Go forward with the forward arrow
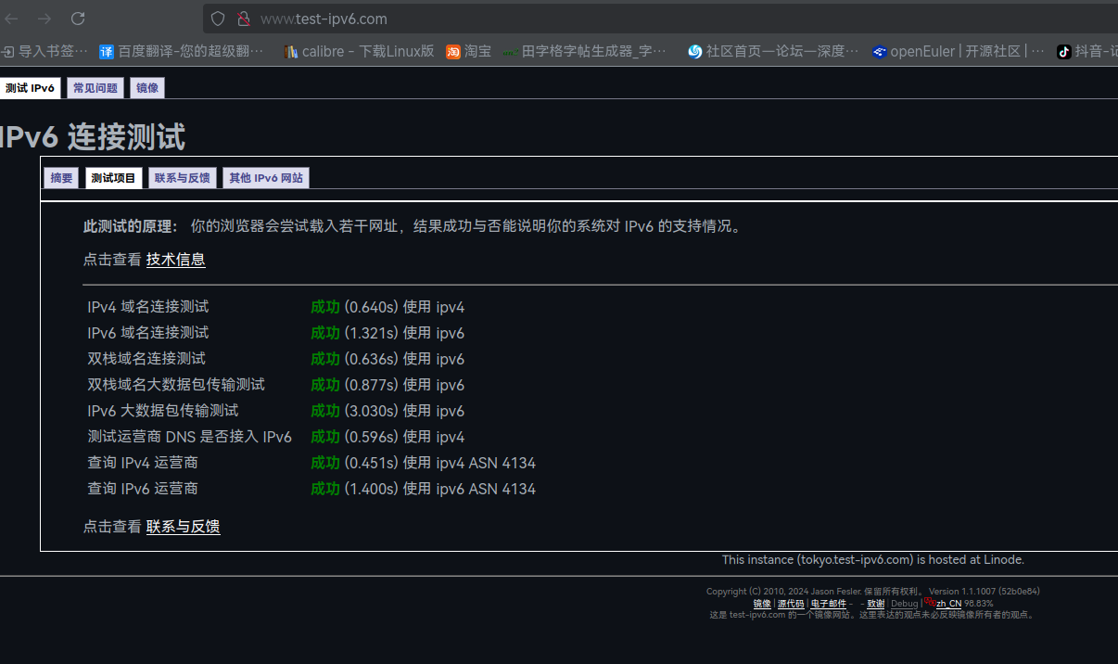The height and width of the screenshot is (664, 1118). pyautogui.click(x=44, y=19)
